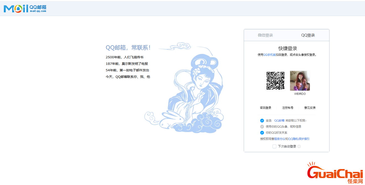Click the login QR code

point(275,81)
